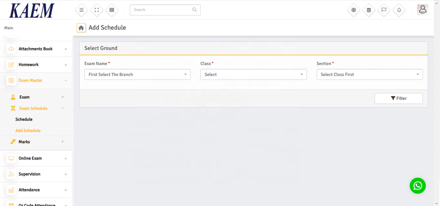Click the top search input field

pyautogui.click(x=161, y=10)
